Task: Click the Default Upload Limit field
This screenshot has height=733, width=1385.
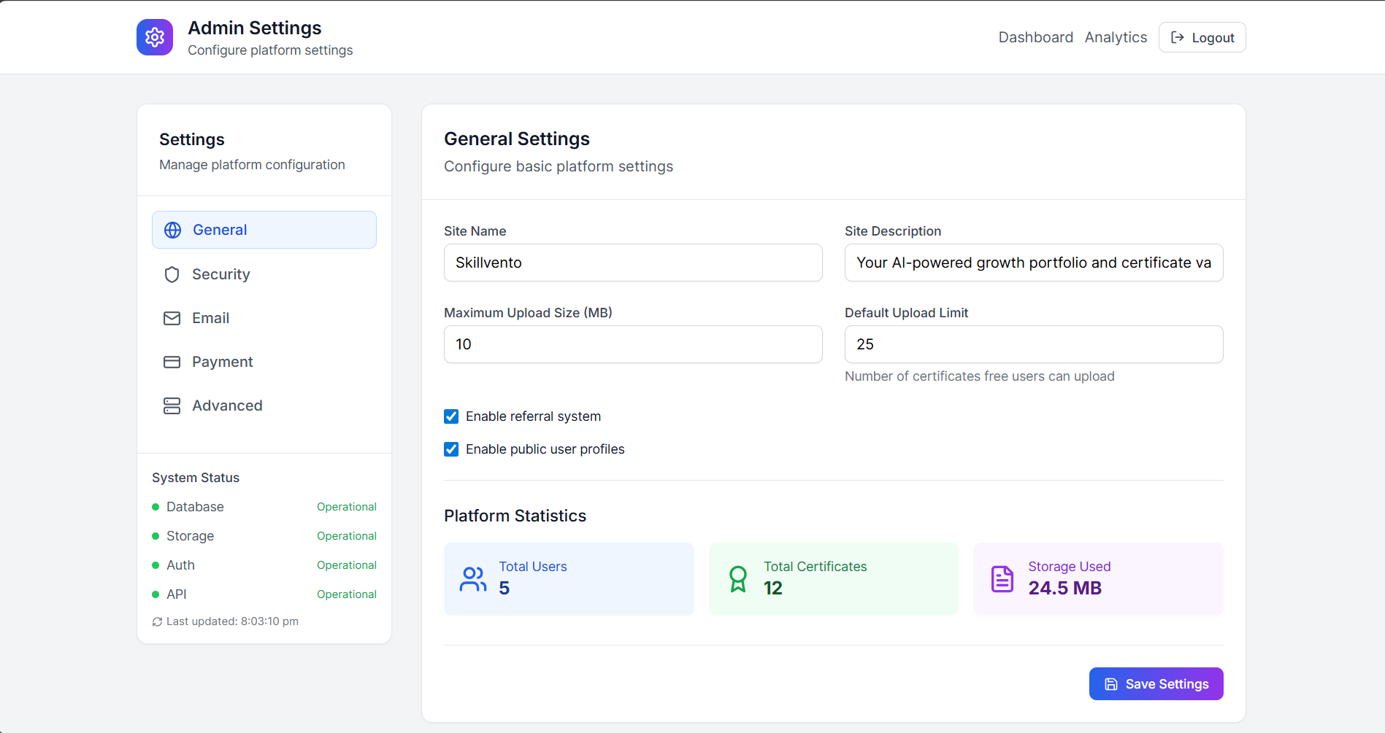Action: (1033, 344)
